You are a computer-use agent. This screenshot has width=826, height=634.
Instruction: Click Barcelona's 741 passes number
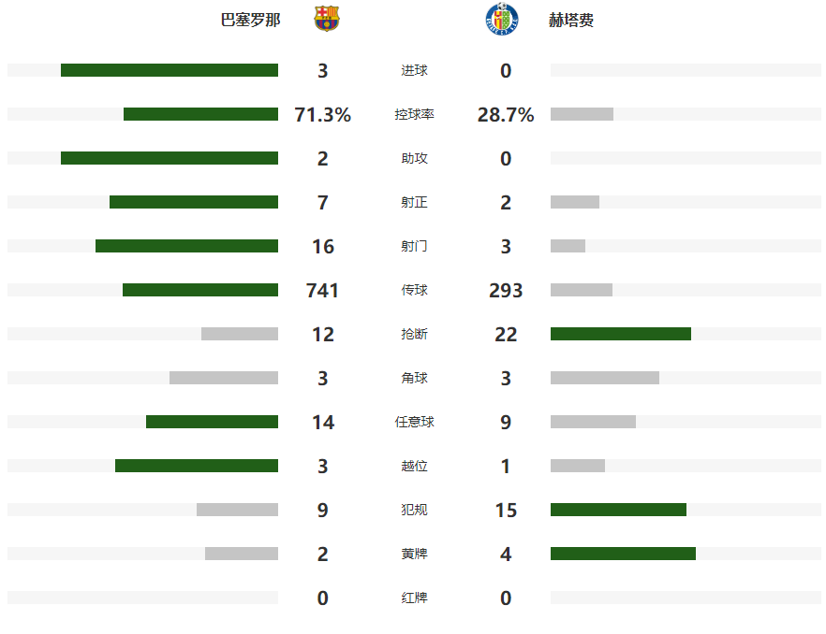tap(322, 291)
